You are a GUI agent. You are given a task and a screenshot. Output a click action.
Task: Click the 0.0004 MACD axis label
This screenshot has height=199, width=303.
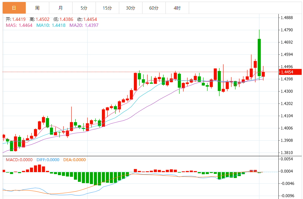click(287, 171)
